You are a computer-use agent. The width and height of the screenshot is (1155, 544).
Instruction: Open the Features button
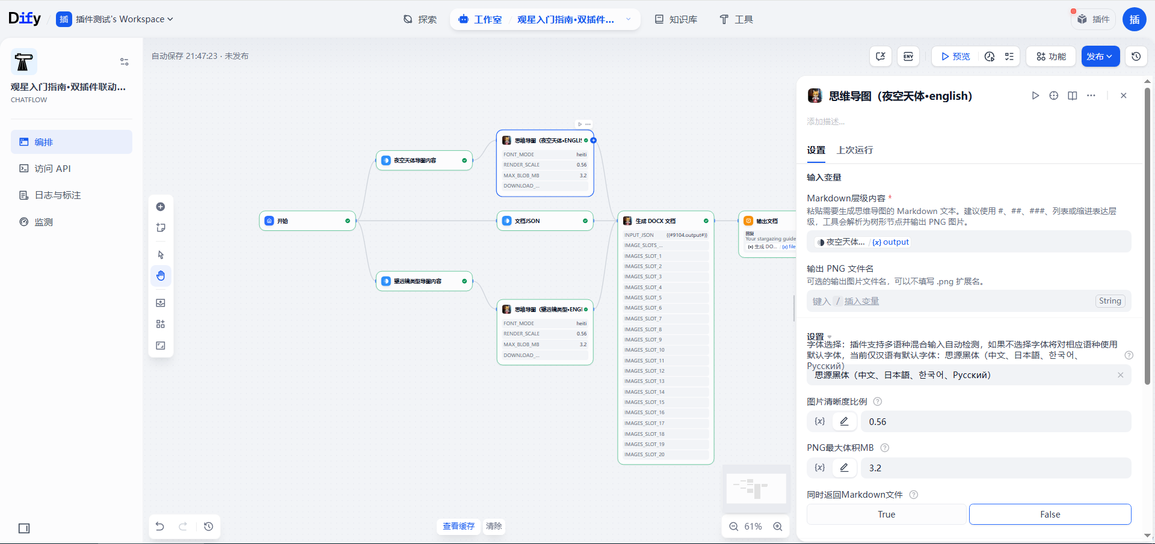(1051, 57)
